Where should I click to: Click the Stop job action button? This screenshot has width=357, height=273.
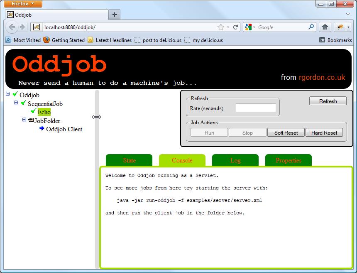(247, 133)
